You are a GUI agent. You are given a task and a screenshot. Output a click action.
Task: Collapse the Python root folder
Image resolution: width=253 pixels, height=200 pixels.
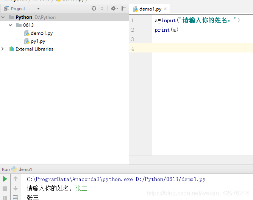(3, 17)
